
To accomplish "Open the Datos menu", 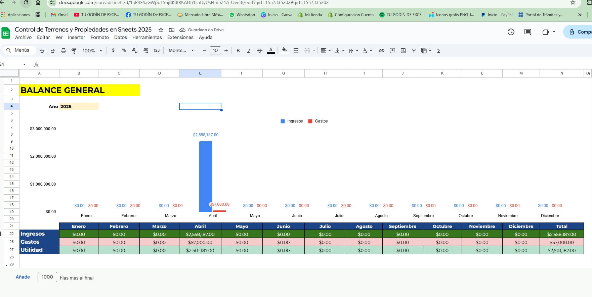I will (x=121, y=37).
